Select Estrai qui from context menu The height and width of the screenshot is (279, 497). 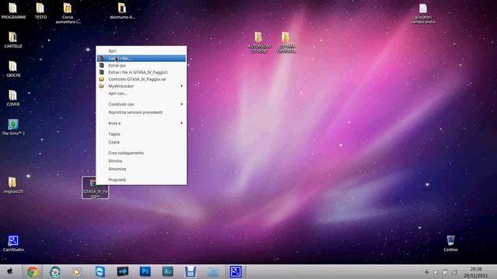pos(141,65)
